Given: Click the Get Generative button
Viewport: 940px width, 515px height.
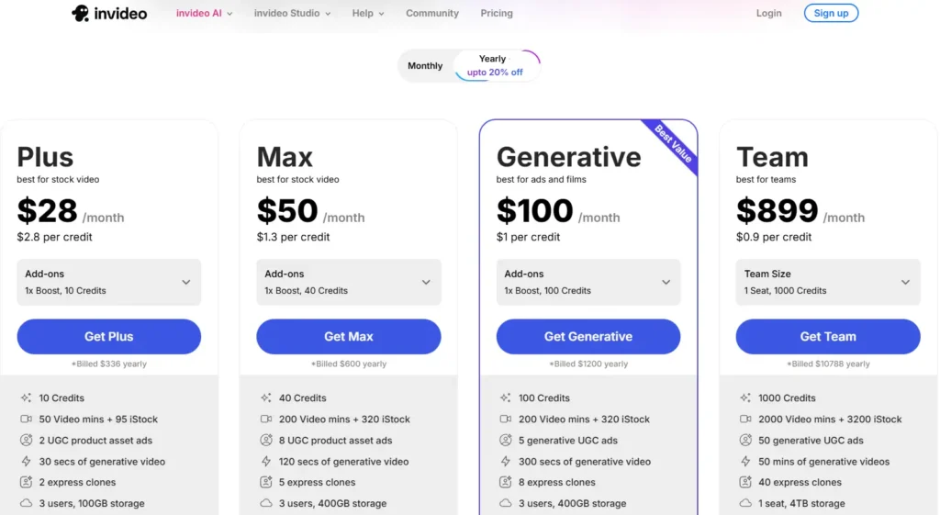Looking at the screenshot, I should (x=587, y=337).
